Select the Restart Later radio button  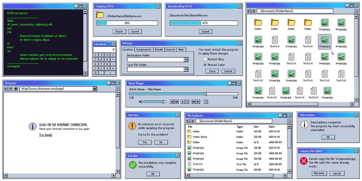coord(205,65)
